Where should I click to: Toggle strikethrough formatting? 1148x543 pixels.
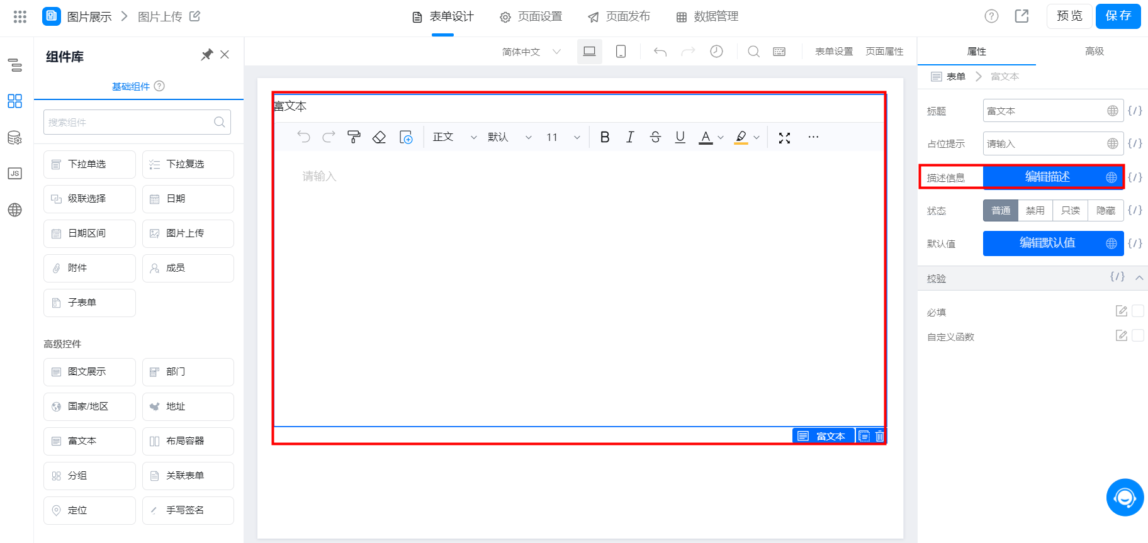click(x=655, y=137)
